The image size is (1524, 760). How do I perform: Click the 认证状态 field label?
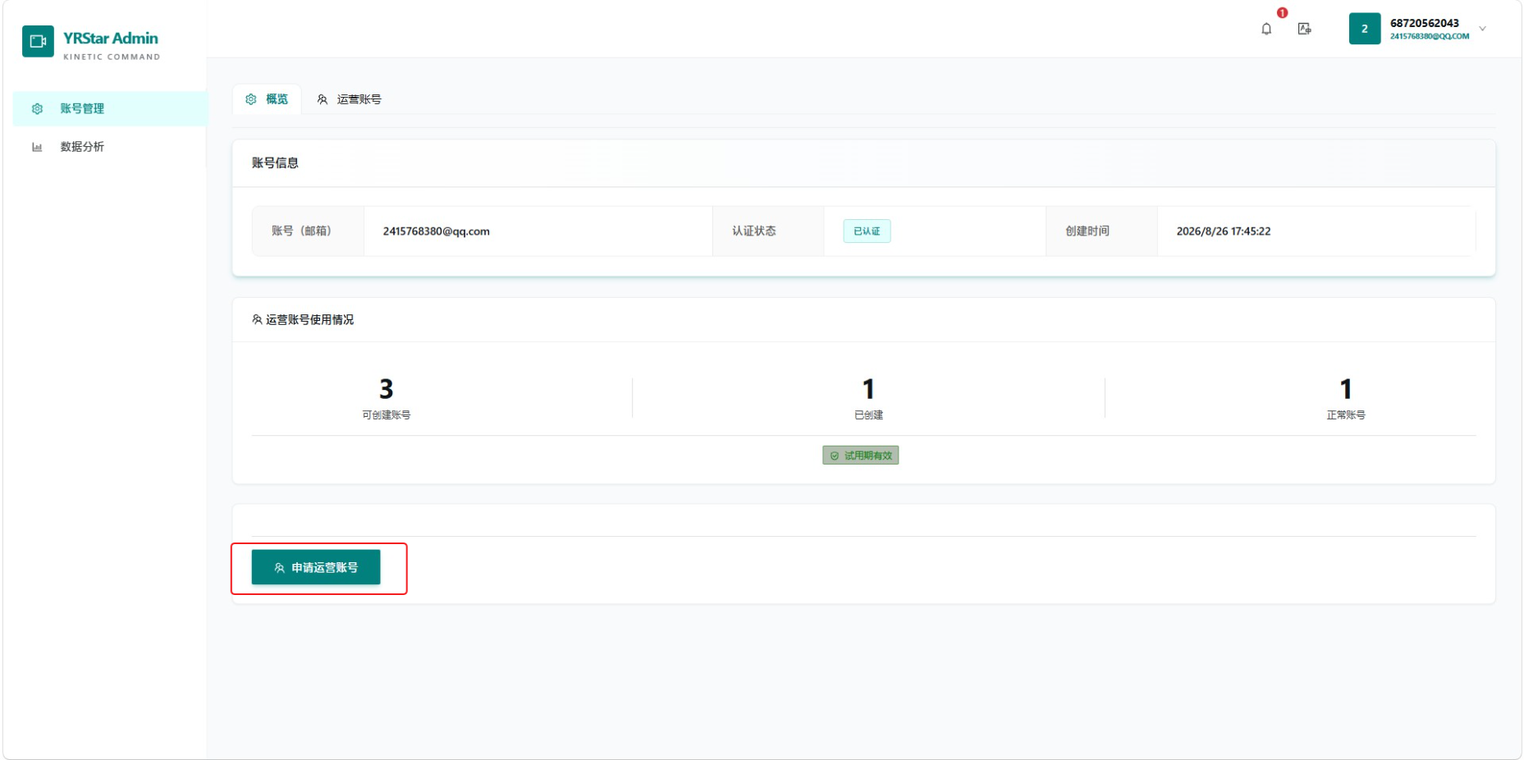754,231
